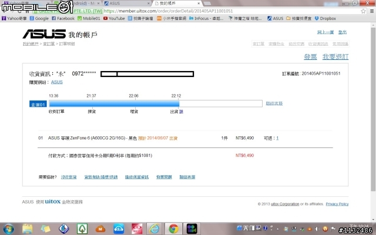Open the green tree icon app in taskbar
376x235 pixels.
pyautogui.click(x=82, y=229)
